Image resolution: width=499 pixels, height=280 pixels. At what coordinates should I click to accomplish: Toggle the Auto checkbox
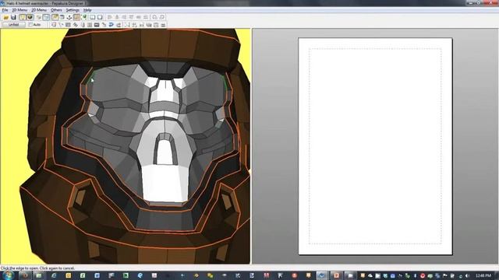(x=30, y=24)
